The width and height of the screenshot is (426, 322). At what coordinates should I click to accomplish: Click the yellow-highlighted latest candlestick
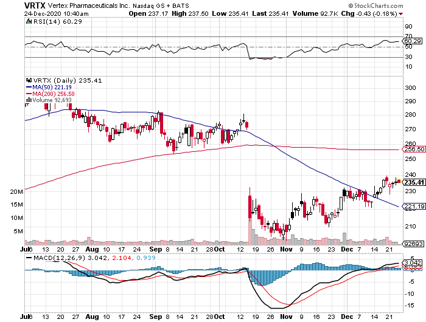399,181
